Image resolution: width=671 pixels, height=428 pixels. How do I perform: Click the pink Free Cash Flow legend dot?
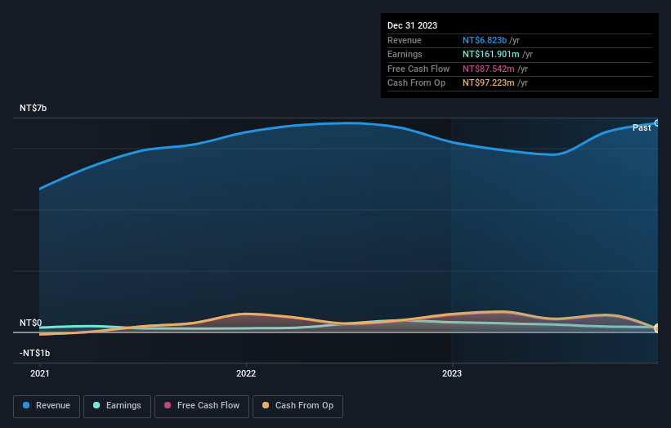[x=168, y=405]
